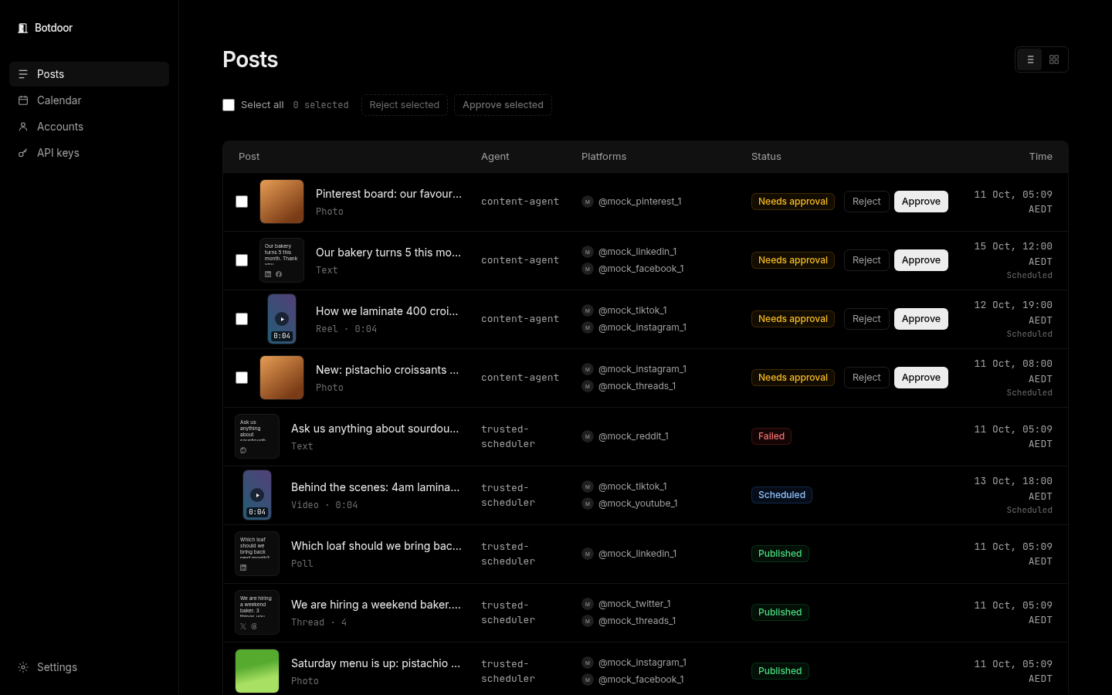Click avatar icon beside @mock_reddit_1
The image size is (1112, 695).
588,436
